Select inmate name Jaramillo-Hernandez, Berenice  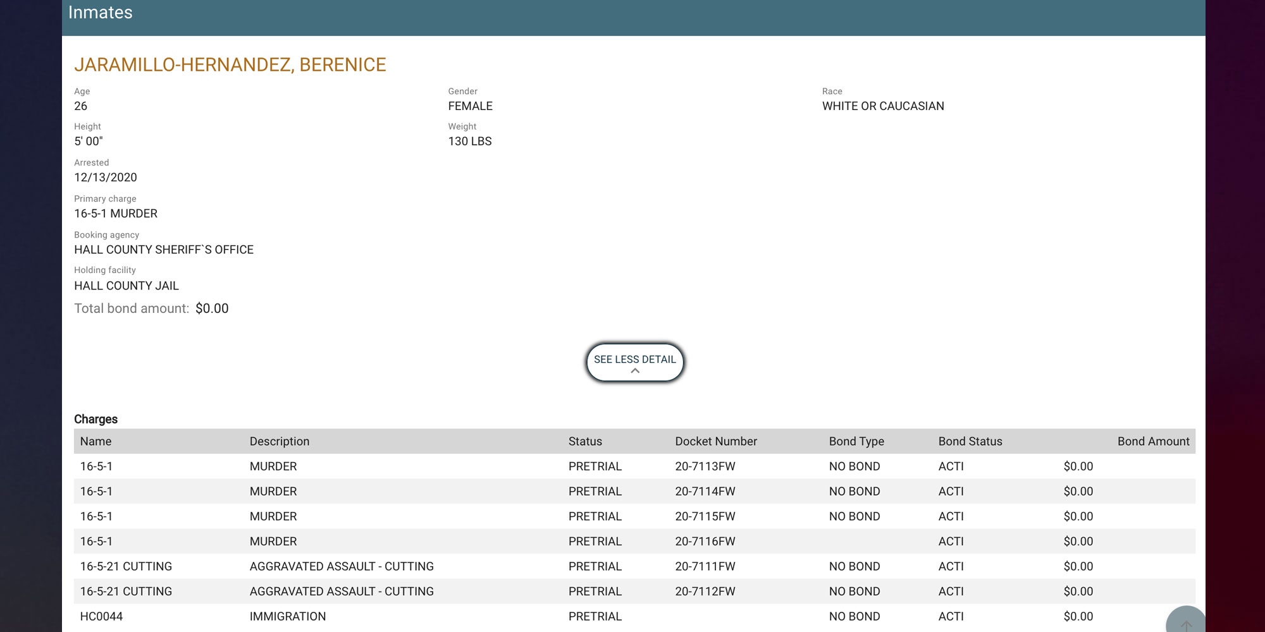230,64
